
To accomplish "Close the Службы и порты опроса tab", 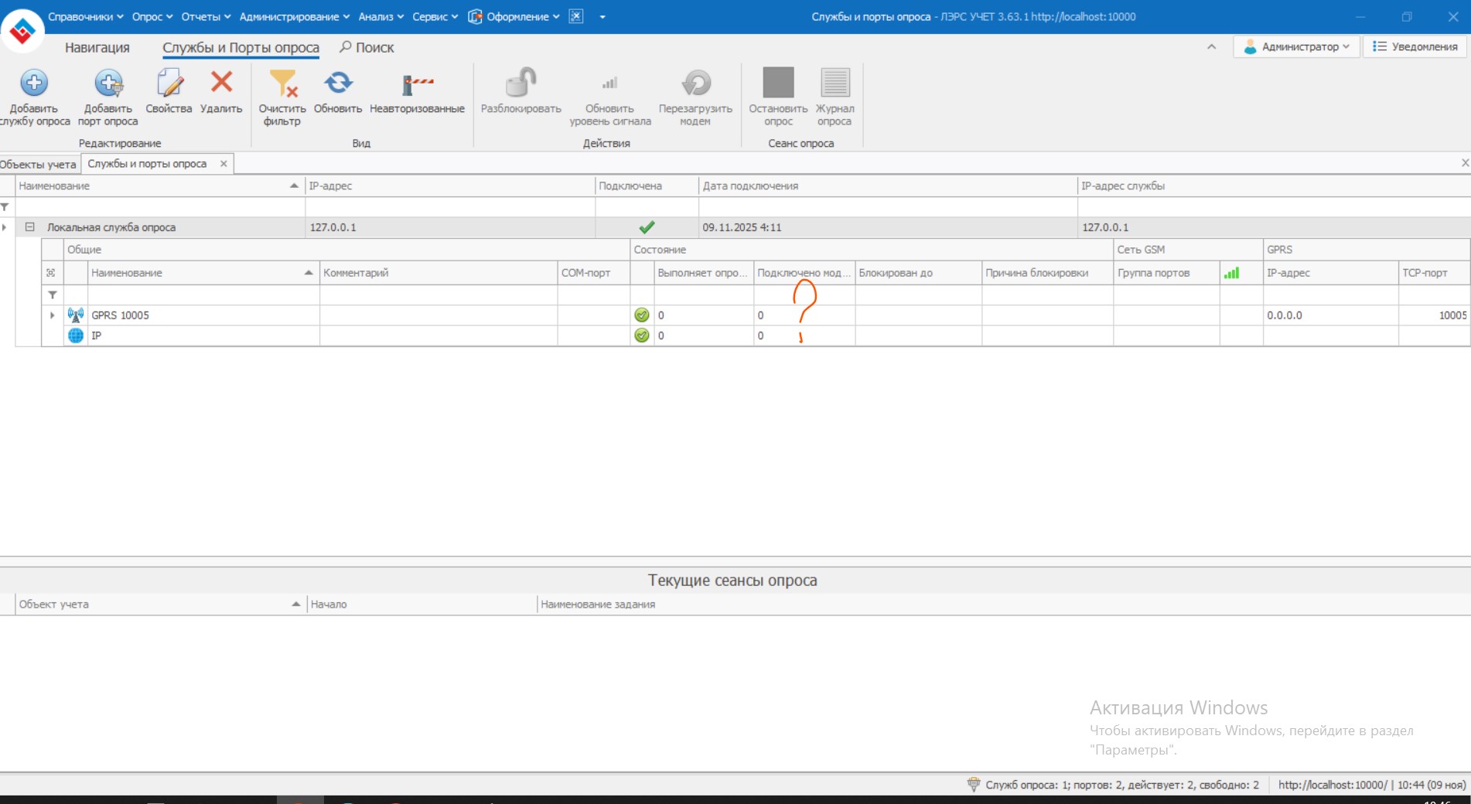I will click(224, 164).
